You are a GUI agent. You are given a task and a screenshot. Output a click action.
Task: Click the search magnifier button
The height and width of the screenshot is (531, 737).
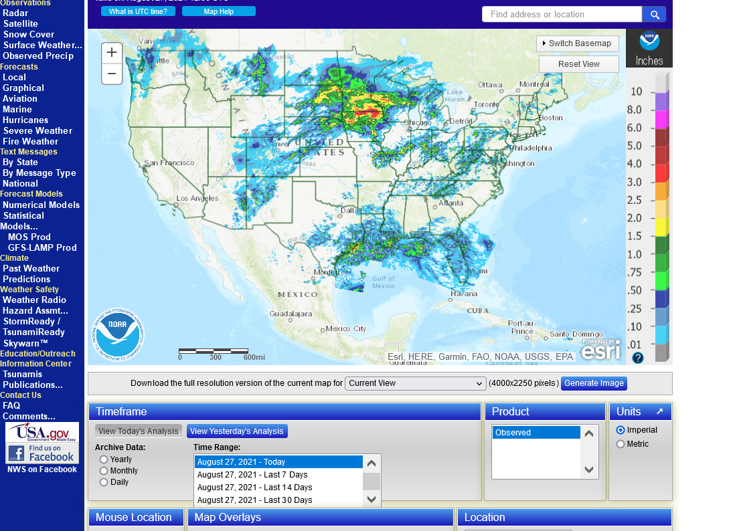coord(654,15)
